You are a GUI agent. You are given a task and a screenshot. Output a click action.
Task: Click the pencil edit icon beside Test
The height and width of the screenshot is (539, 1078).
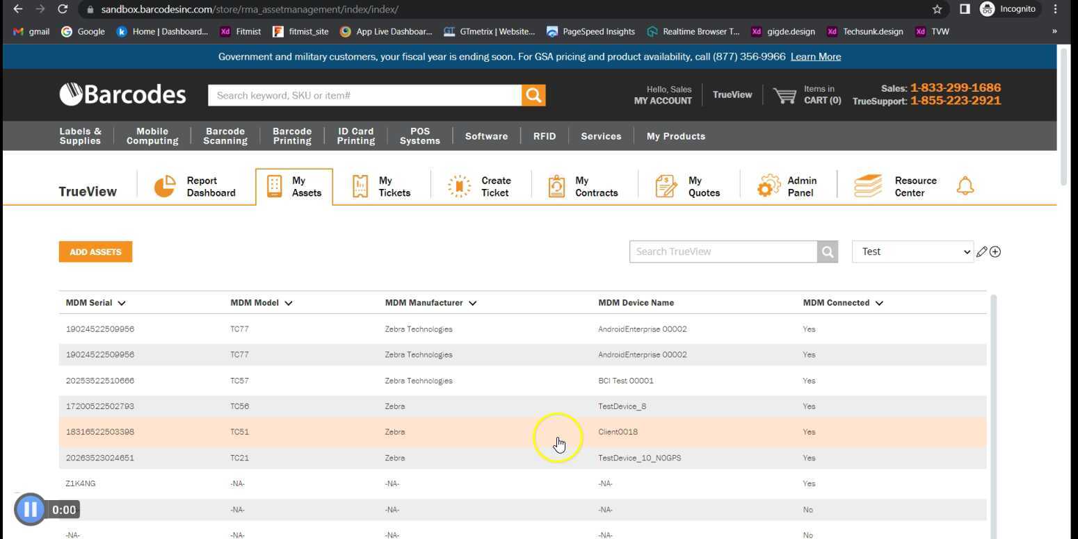(x=981, y=252)
